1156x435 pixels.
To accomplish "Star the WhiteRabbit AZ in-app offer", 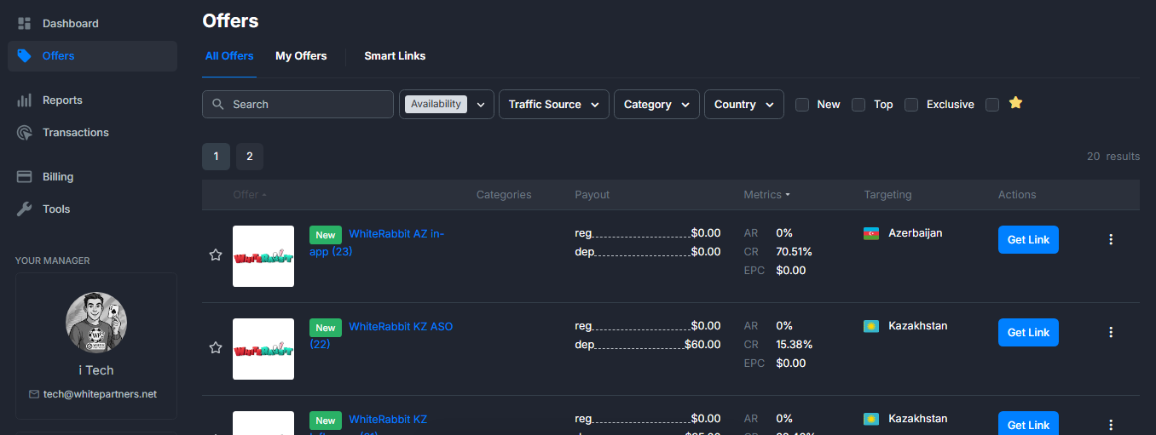I will [216, 255].
